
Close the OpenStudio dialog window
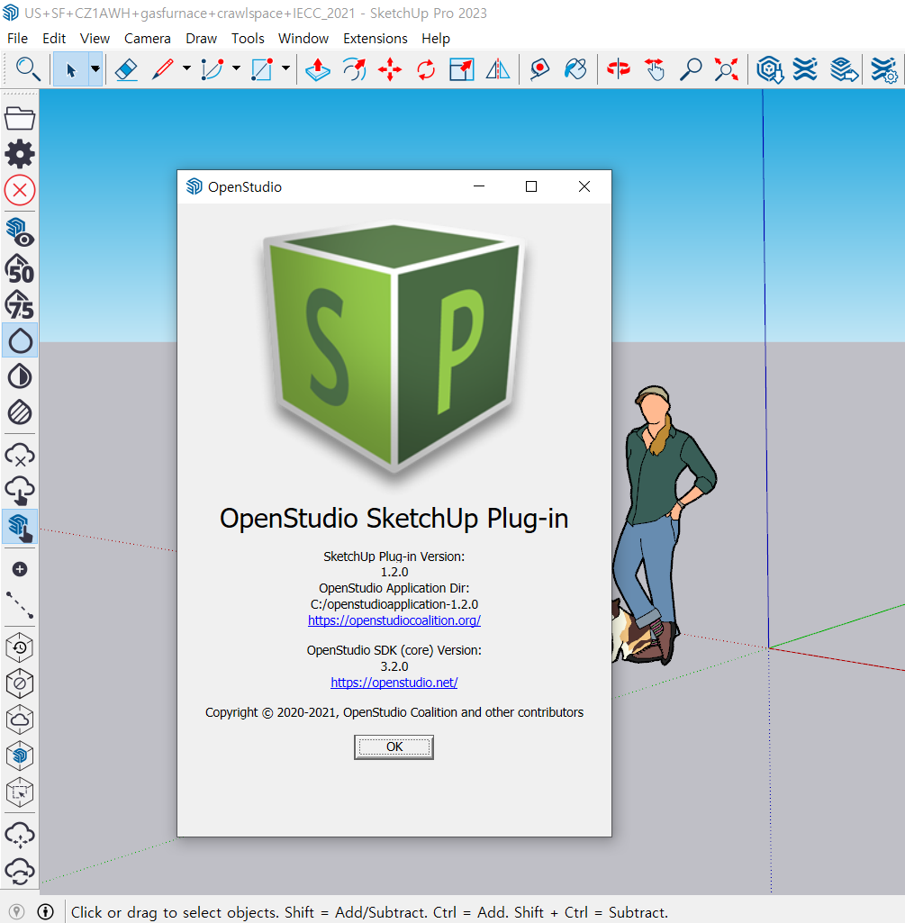point(584,186)
